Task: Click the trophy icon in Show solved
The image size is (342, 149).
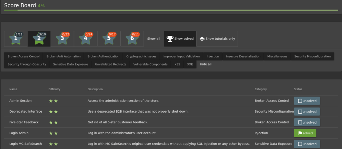Action: coord(170,39)
